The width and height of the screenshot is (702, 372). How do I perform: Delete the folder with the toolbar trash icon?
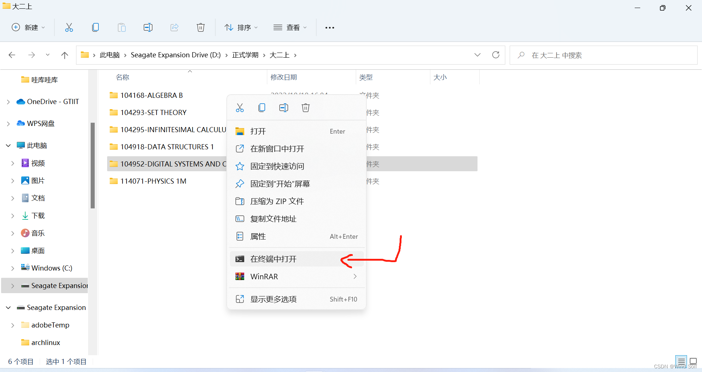[201, 27]
